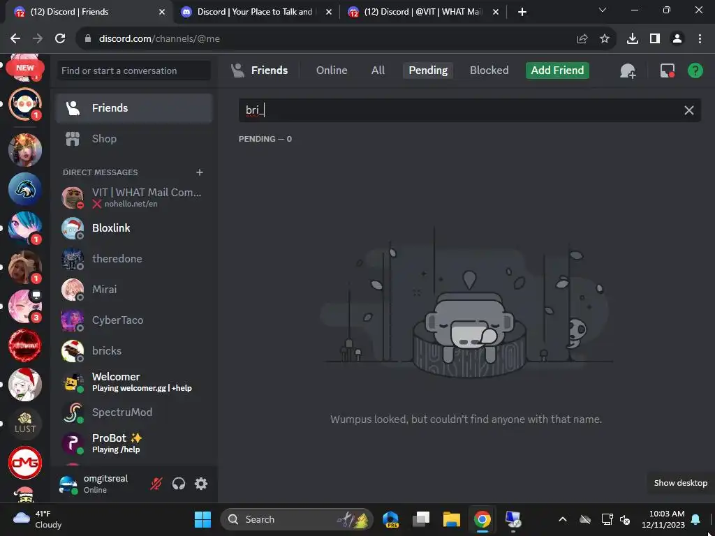Image resolution: width=715 pixels, height=536 pixels.
Task: Open the bricks direct message
Action: (133, 350)
